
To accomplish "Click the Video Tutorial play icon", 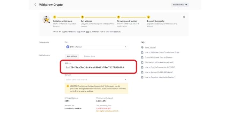I will [142, 47].
